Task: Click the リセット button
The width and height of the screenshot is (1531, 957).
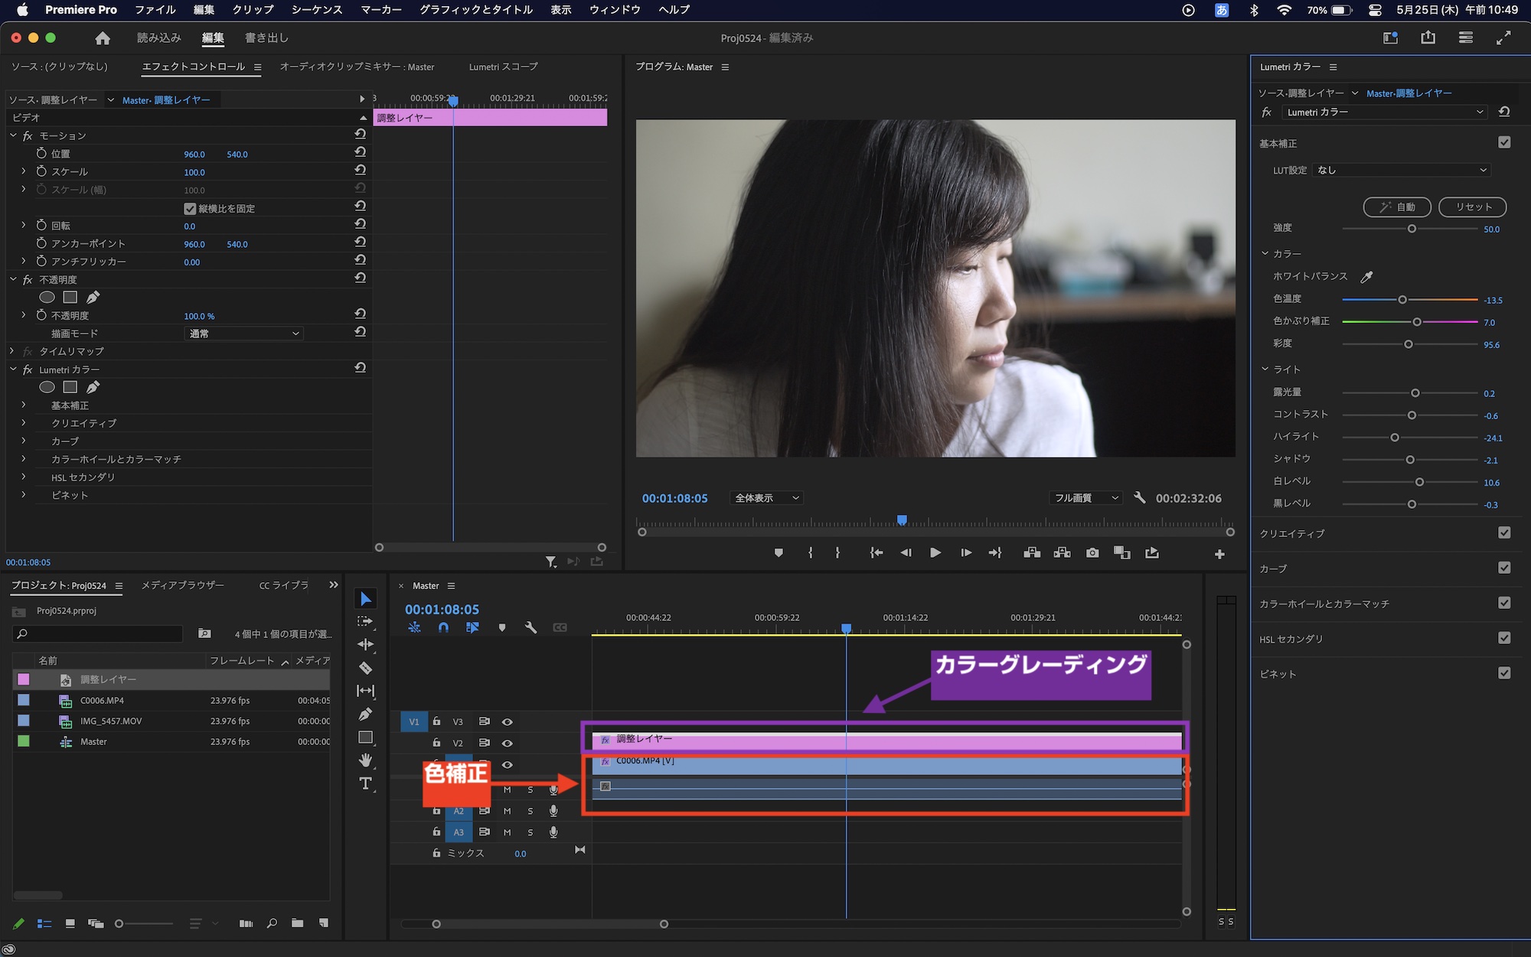Action: [x=1472, y=207]
